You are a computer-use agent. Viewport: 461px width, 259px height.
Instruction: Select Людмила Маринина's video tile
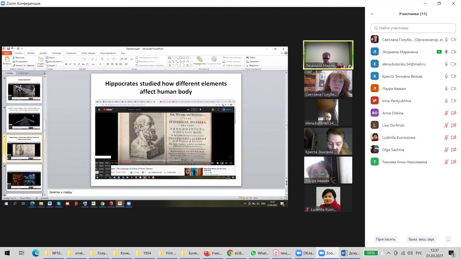pos(328,55)
